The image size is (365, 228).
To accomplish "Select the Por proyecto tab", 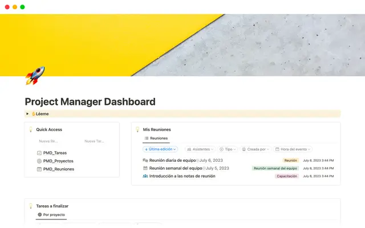I will click(51, 215).
